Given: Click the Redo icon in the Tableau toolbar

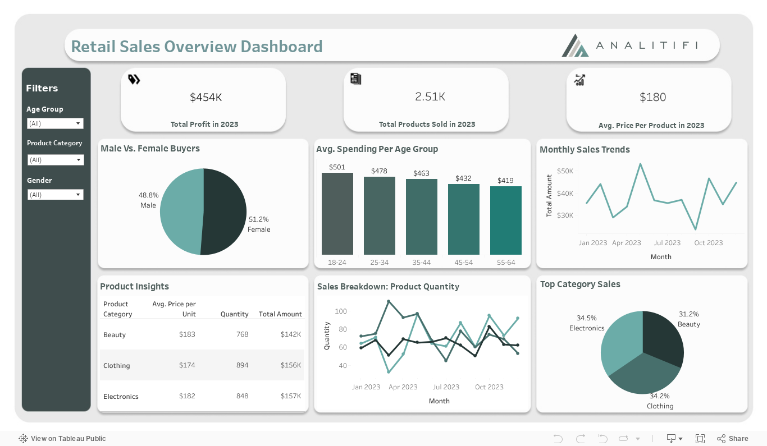Looking at the screenshot, I should 581,439.
